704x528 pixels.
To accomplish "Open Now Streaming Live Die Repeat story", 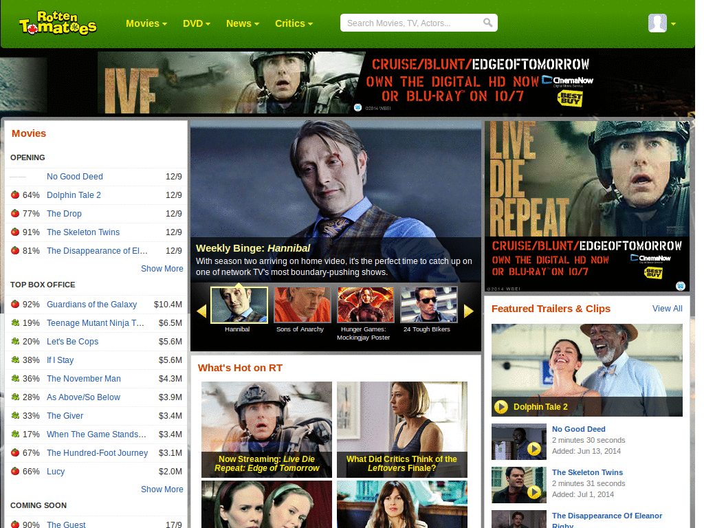I will [267, 430].
